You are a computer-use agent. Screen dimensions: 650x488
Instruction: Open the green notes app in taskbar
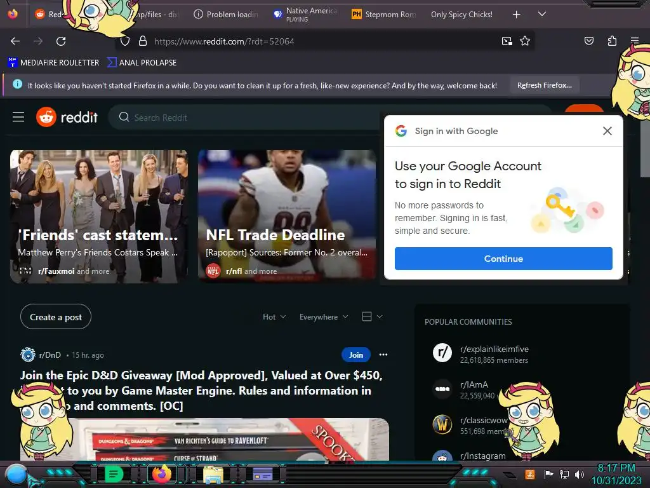pyautogui.click(x=114, y=474)
